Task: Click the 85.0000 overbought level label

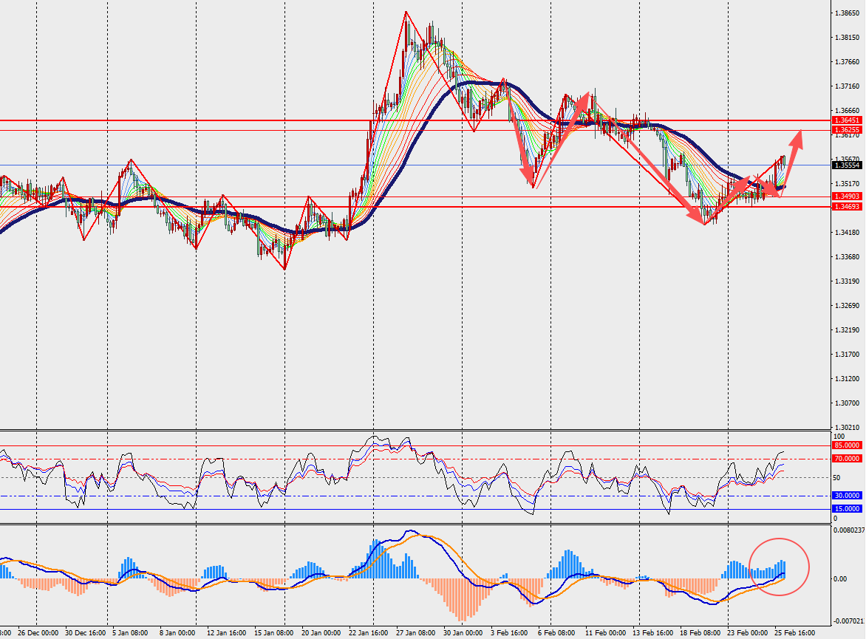Action: [x=846, y=445]
